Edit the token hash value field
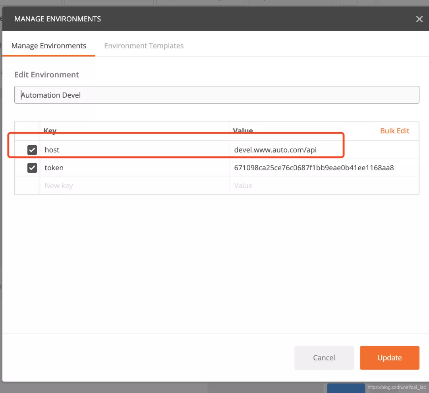 [324, 168]
